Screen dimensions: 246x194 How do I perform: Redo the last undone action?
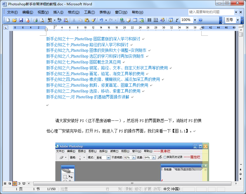click(111, 20)
